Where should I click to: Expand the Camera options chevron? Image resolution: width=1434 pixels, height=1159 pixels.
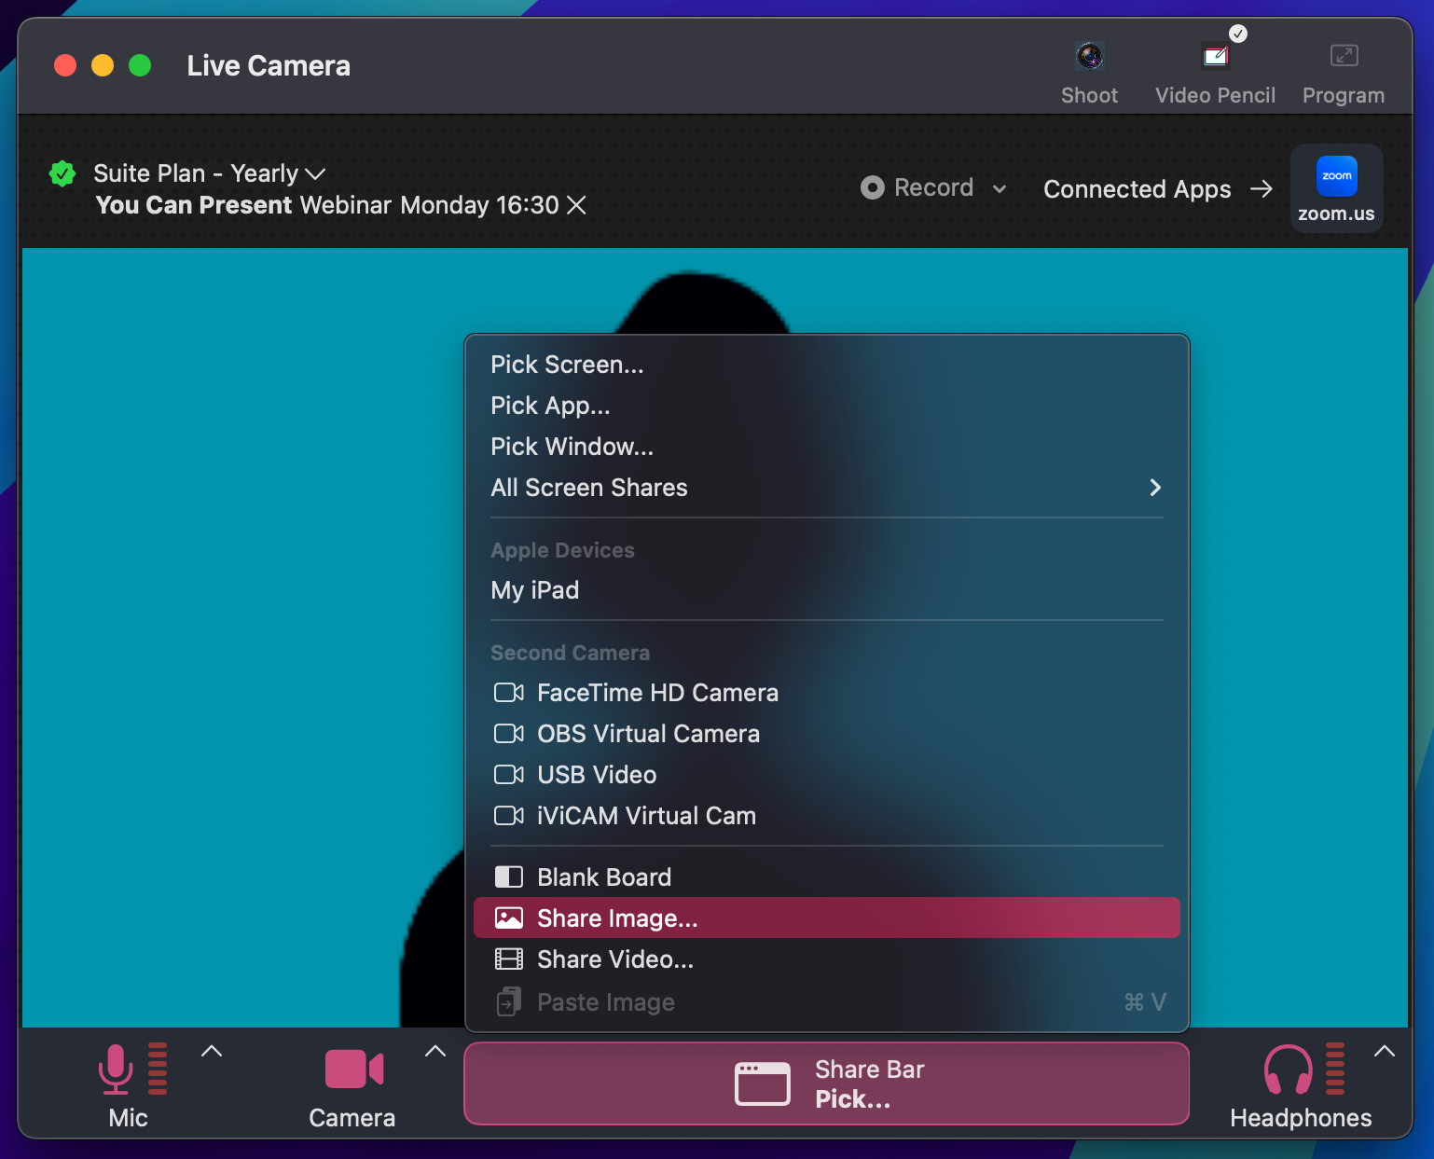click(434, 1051)
